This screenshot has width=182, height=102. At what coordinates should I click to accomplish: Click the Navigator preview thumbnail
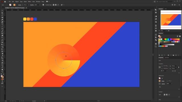point(171,20)
